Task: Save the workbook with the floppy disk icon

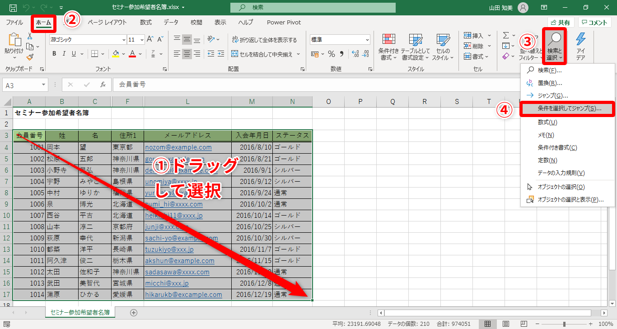Action: [x=13, y=8]
